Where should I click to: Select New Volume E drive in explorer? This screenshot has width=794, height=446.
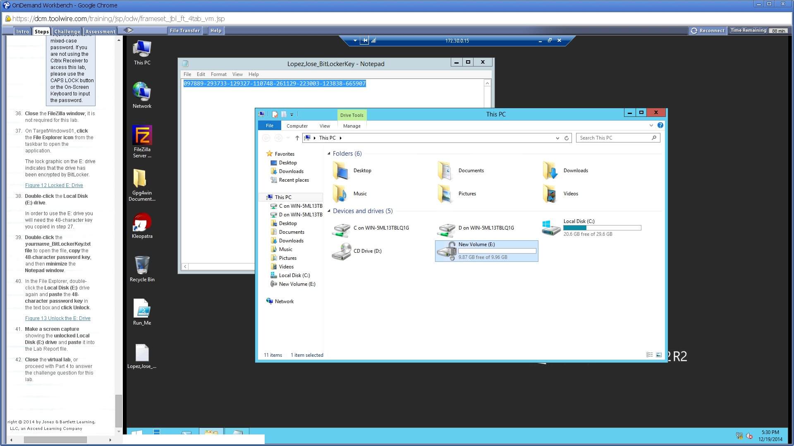(x=485, y=251)
